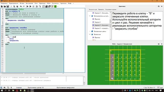This screenshot has height=92, width=164.
Task: Click the Анализ status bar label
Action: click(x=19, y=87)
